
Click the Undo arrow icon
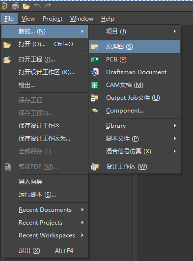(x=37, y=5)
